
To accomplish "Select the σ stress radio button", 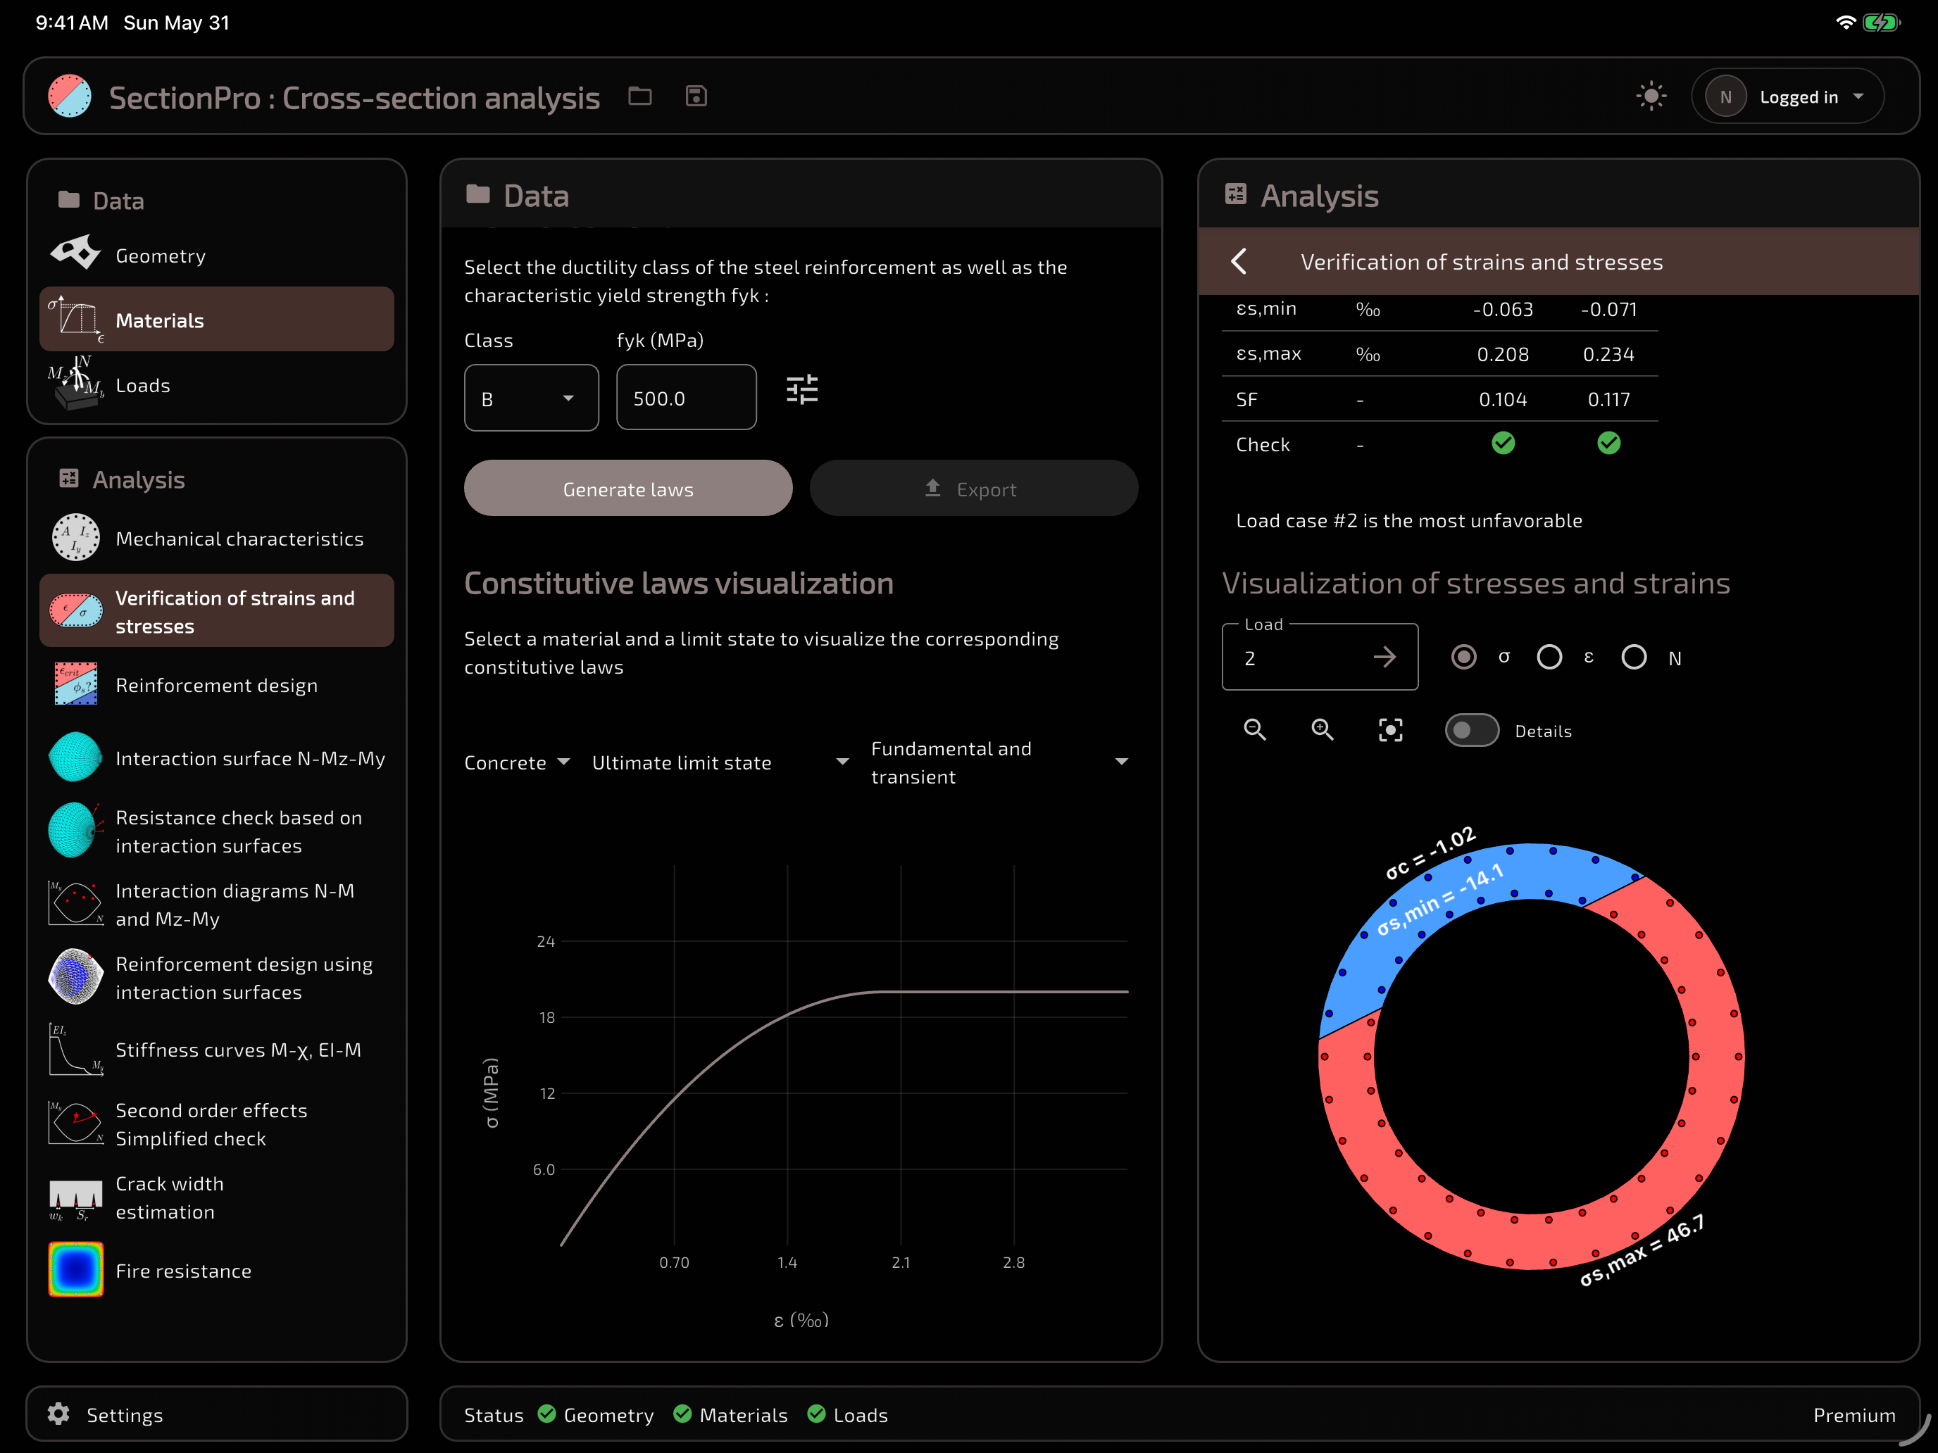I will [1463, 657].
